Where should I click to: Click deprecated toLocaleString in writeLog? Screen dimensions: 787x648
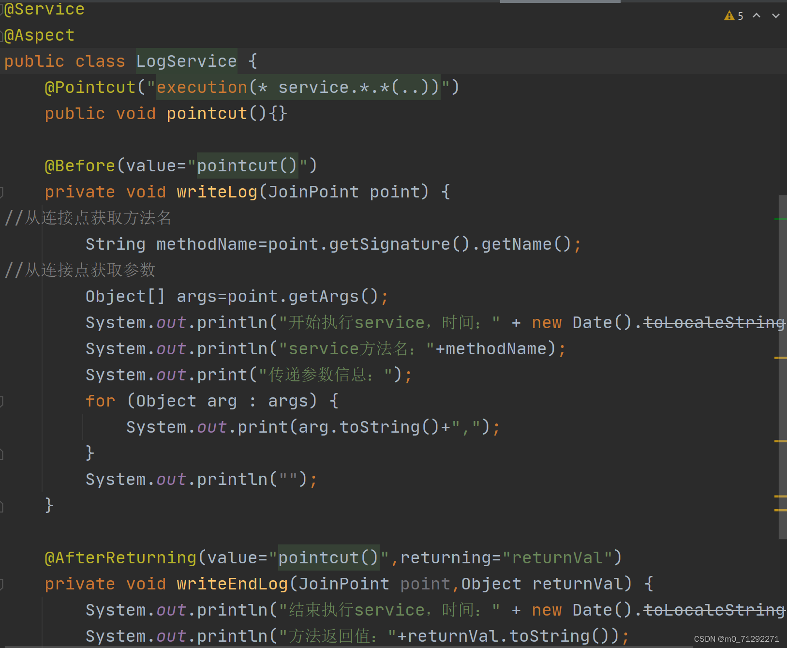coord(714,323)
